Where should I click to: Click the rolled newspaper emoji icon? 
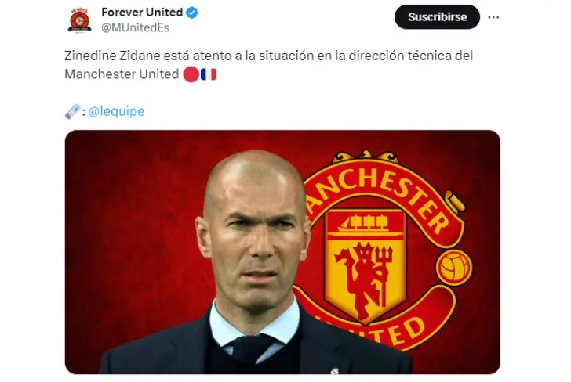click(x=72, y=112)
